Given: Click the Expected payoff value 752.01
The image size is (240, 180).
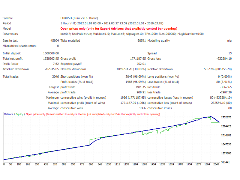Looking at the screenshot, I should [x=141, y=64].
